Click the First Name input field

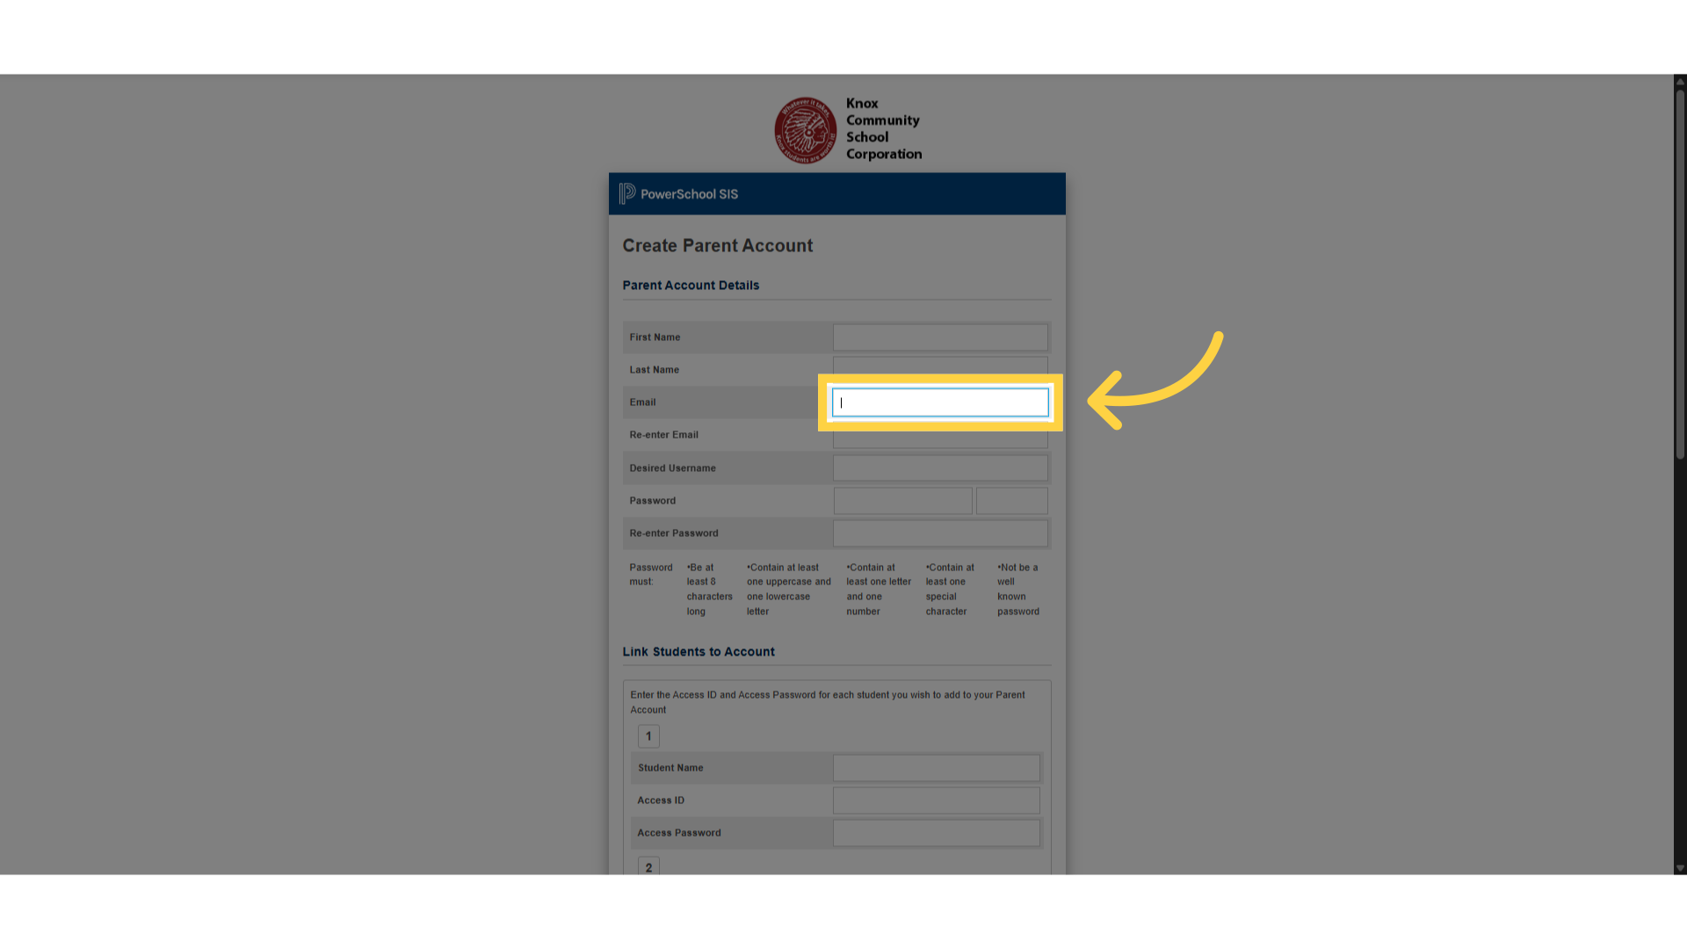[x=940, y=337]
